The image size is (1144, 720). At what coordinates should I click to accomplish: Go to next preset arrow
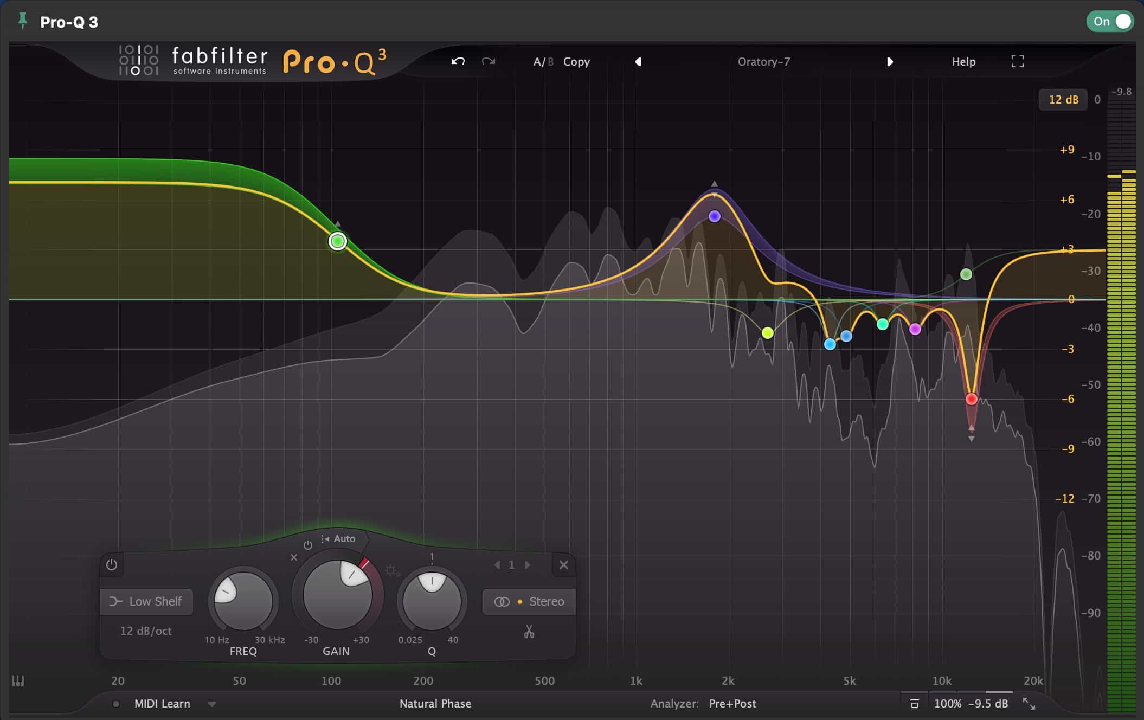click(x=890, y=62)
